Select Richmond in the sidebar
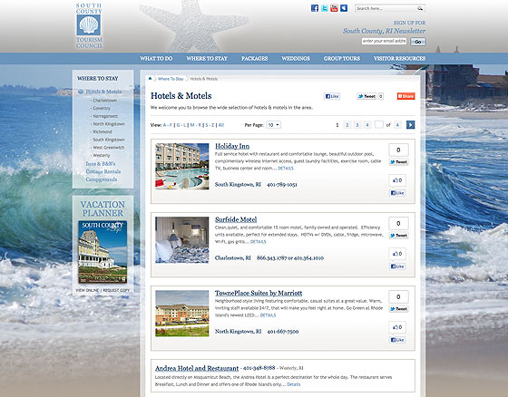Image resolution: width=508 pixels, height=397 pixels. pos(103,131)
